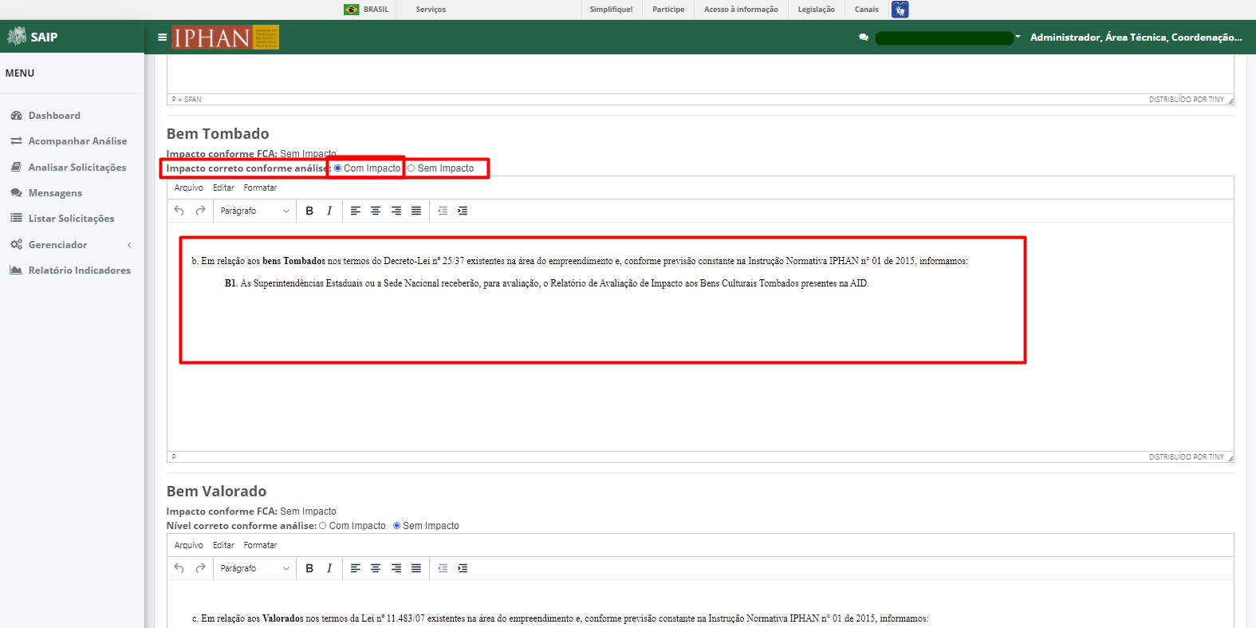Redo in the Bem Valorado editor
The width and height of the screenshot is (1256, 628).
pyautogui.click(x=201, y=568)
